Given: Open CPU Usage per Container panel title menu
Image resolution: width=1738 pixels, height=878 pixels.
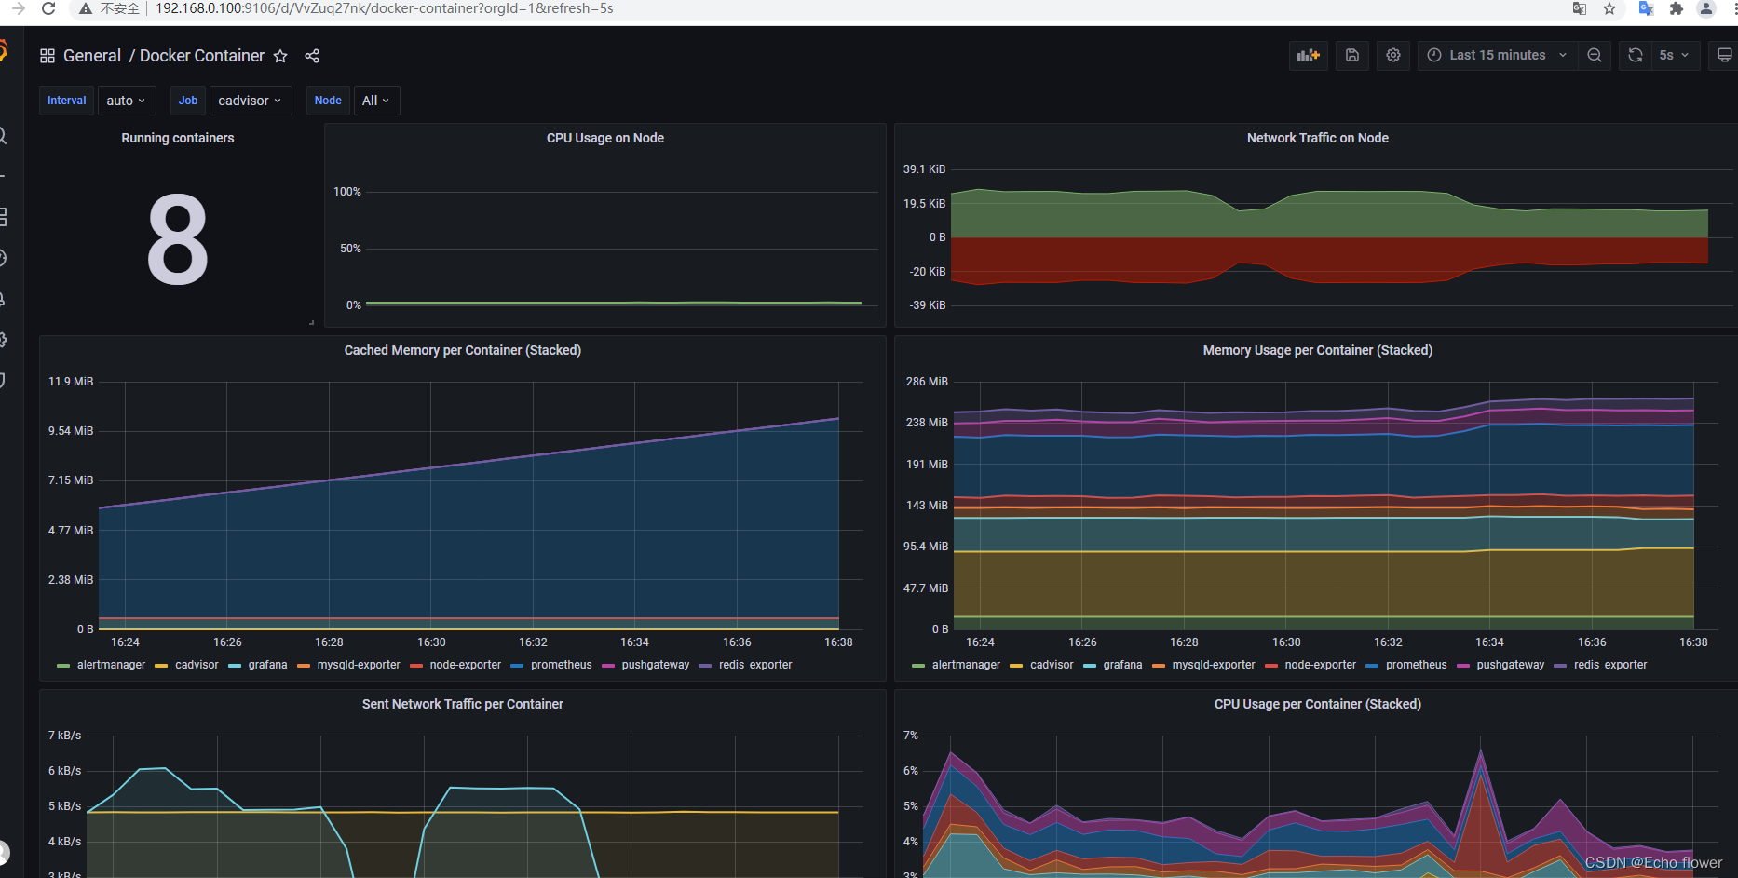Looking at the screenshot, I should point(1317,704).
